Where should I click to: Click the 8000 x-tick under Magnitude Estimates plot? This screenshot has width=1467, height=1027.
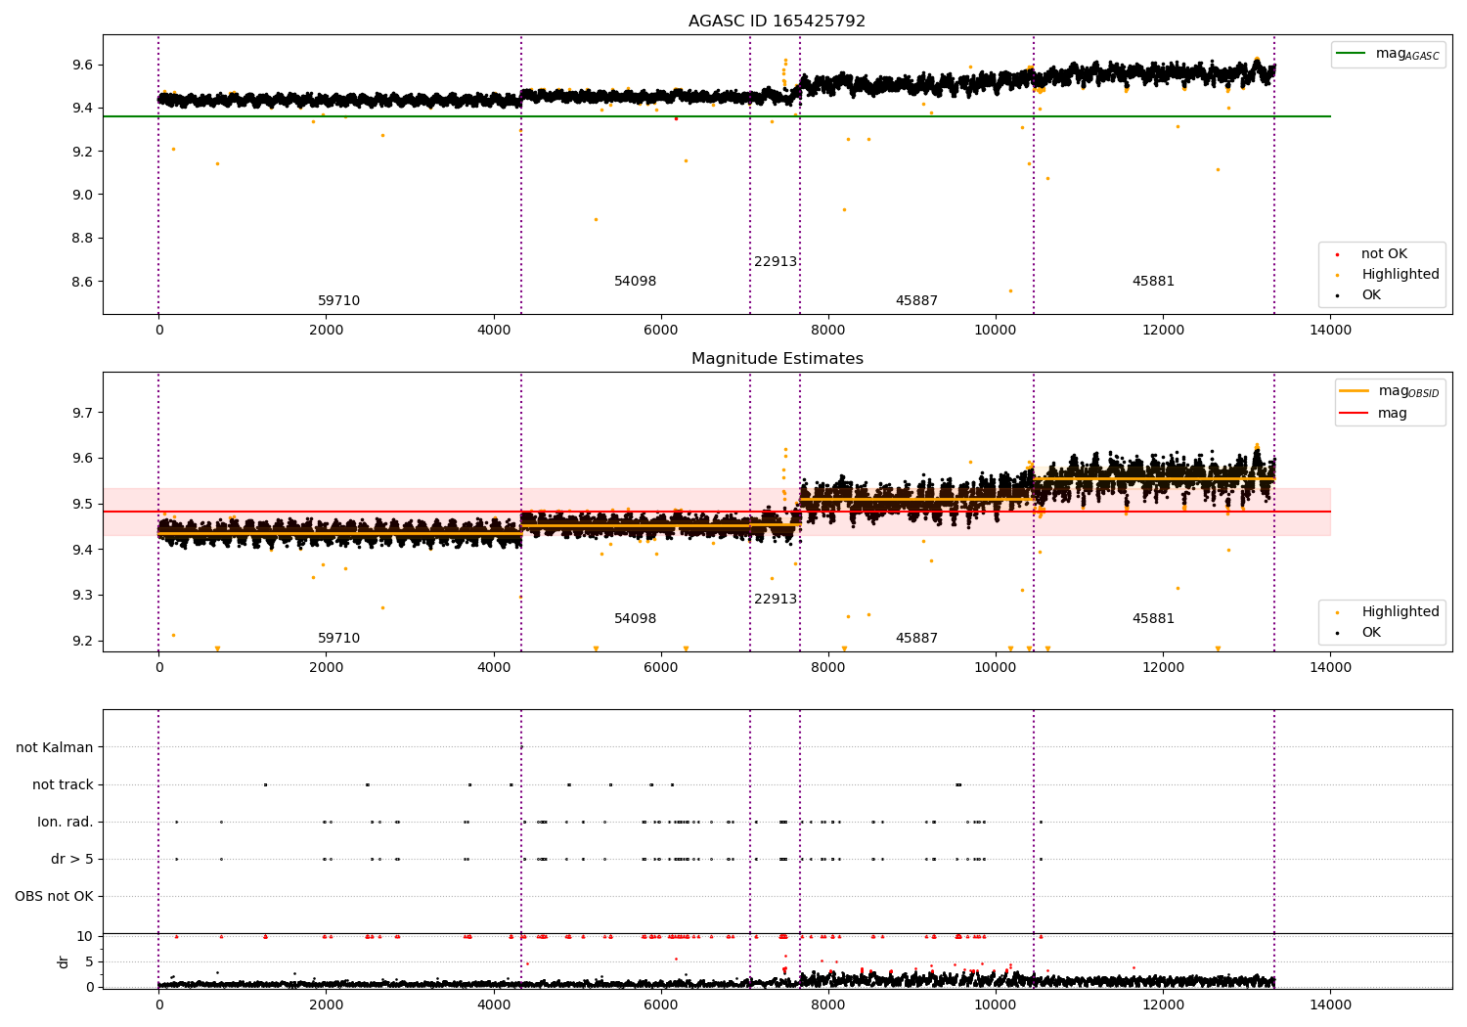tap(827, 667)
